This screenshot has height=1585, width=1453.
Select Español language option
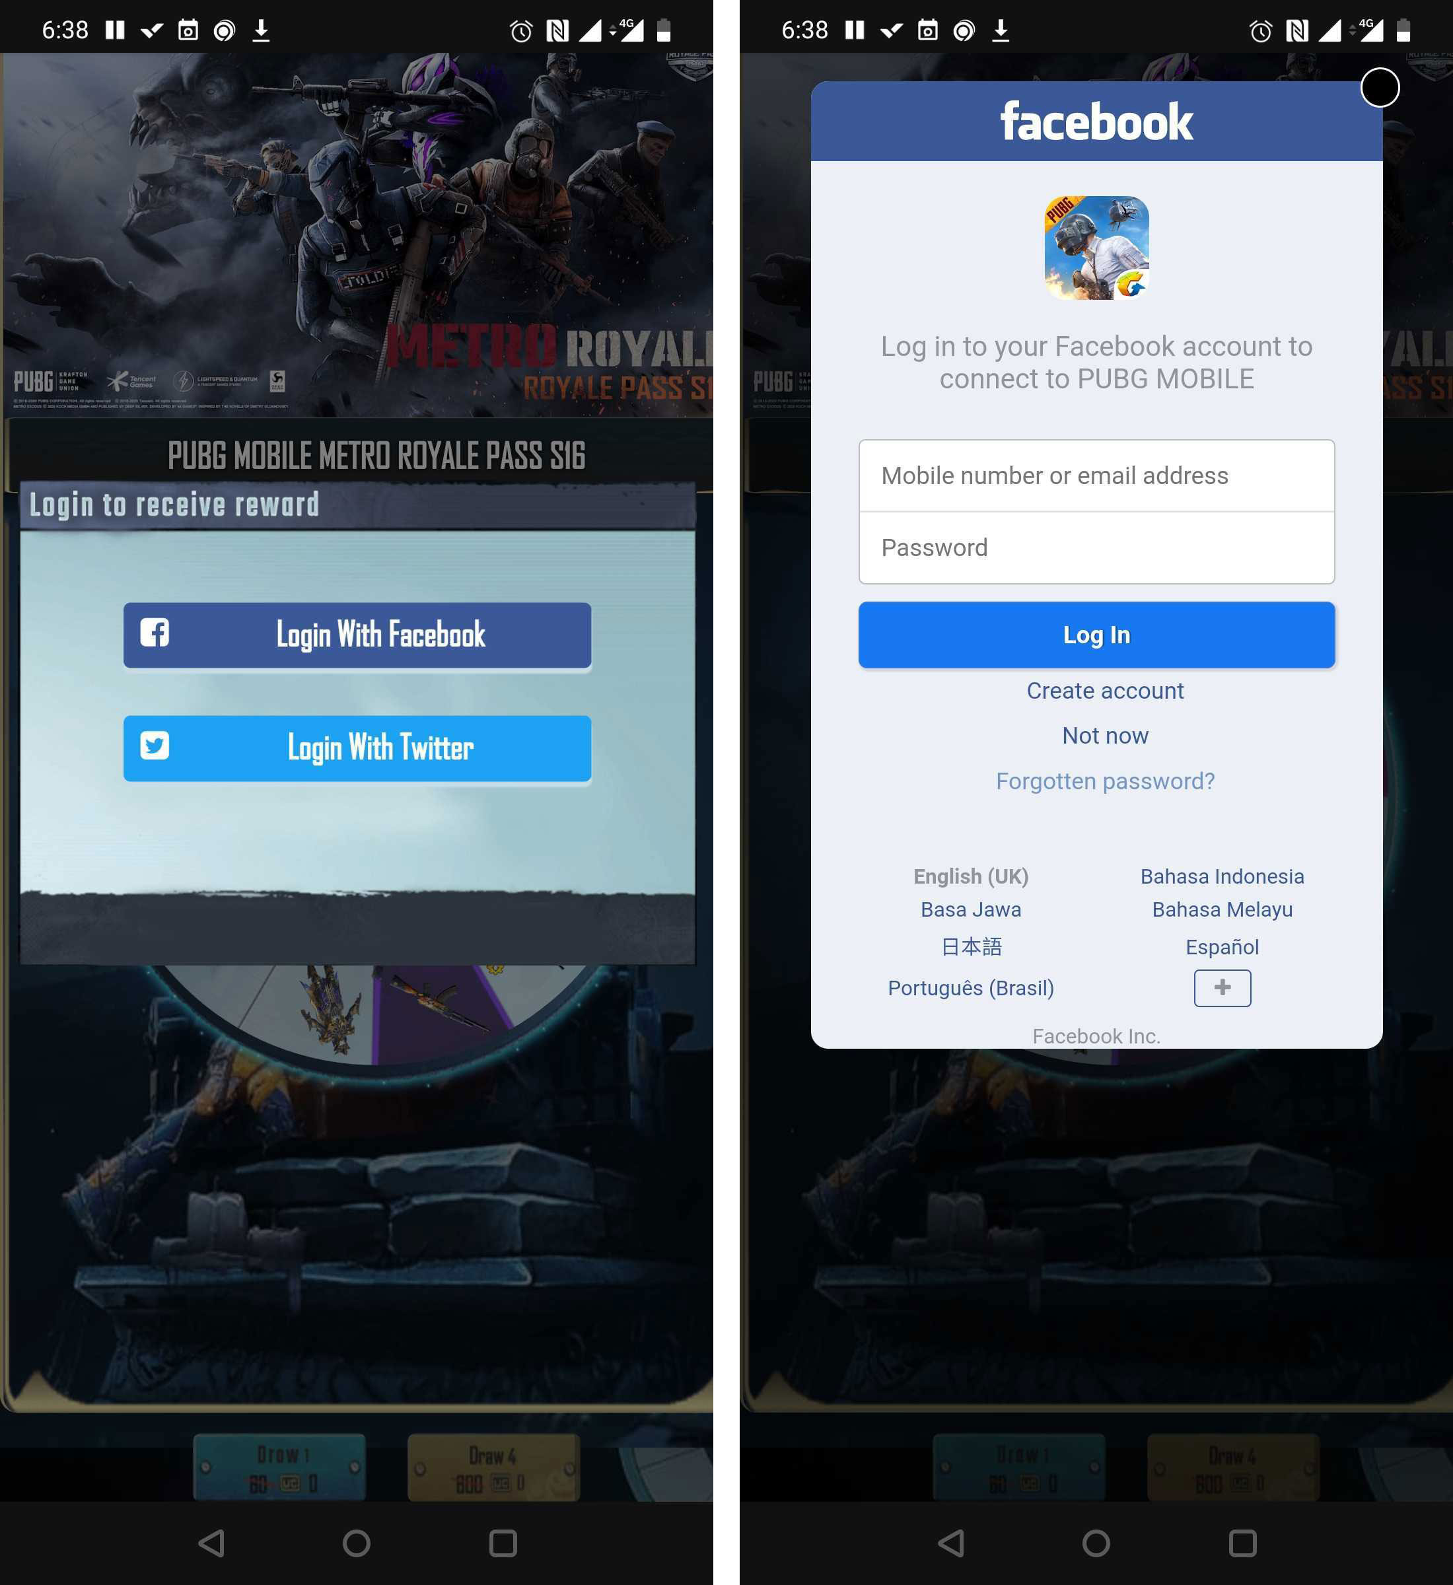[1221, 947]
